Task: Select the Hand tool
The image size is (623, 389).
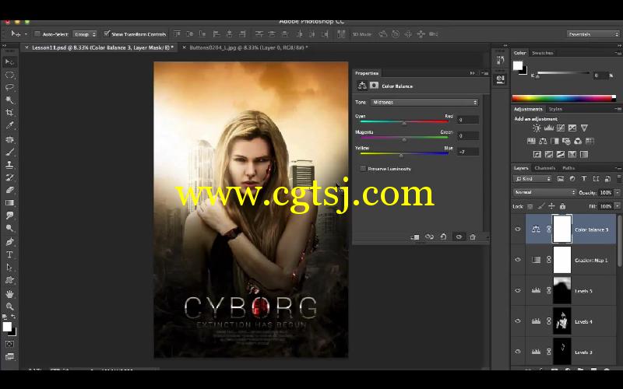Action: (x=9, y=294)
